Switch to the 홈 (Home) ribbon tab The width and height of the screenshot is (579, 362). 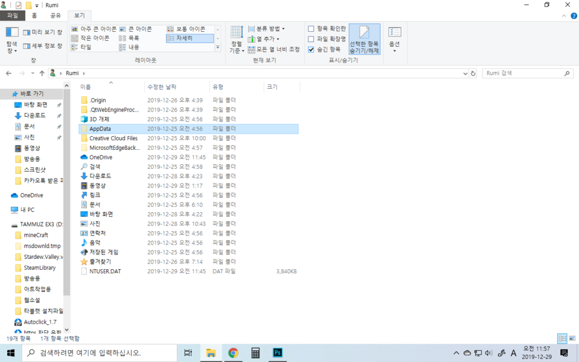tap(34, 16)
